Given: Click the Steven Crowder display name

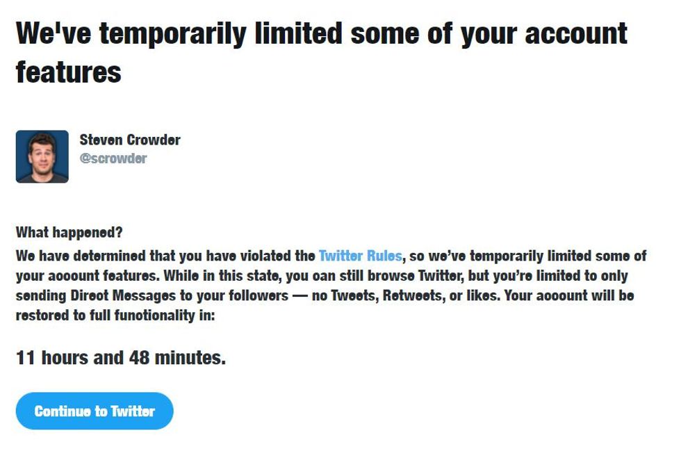Looking at the screenshot, I should coord(130,140).
